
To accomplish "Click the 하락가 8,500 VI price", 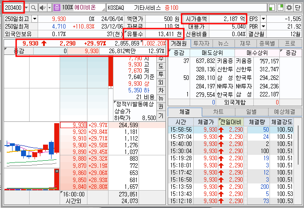I will [x=135, y=118].
